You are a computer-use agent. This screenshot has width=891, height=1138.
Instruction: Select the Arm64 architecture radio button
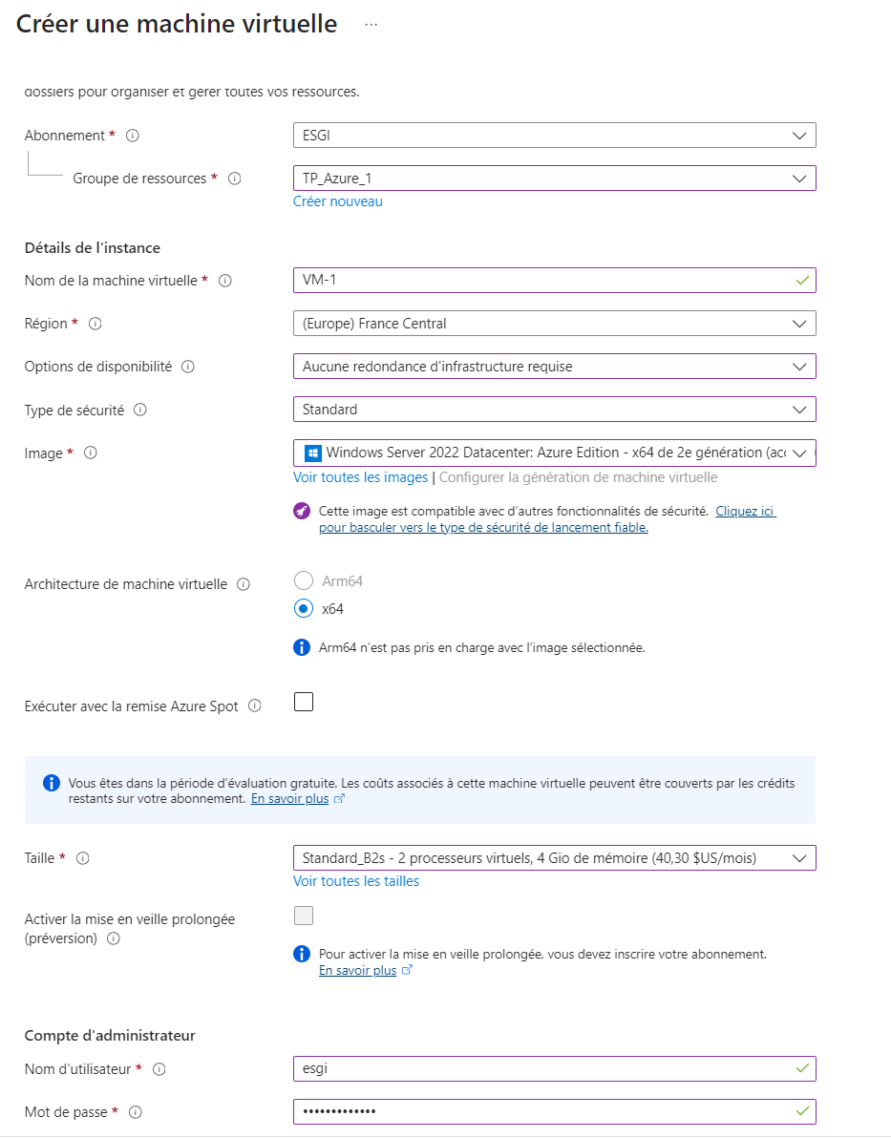304,580
